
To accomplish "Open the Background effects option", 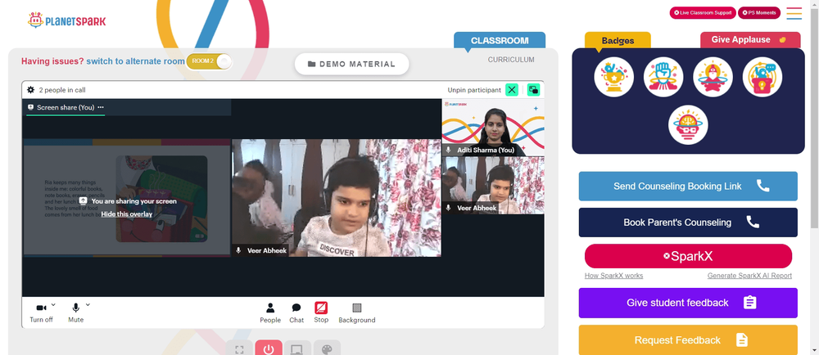I will point(357,312).
